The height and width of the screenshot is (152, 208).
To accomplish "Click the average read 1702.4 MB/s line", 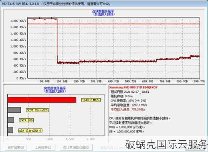I will tap(129, 105).
